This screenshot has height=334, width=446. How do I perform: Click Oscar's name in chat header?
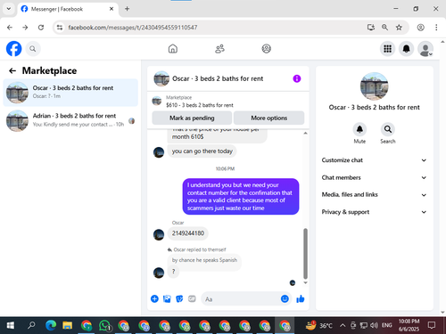(218, 78)
